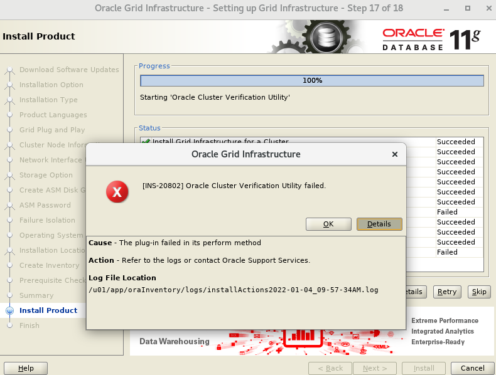Click the red error icon in dialog
This screenshot has width=496, height=375.
pos(116,193)
